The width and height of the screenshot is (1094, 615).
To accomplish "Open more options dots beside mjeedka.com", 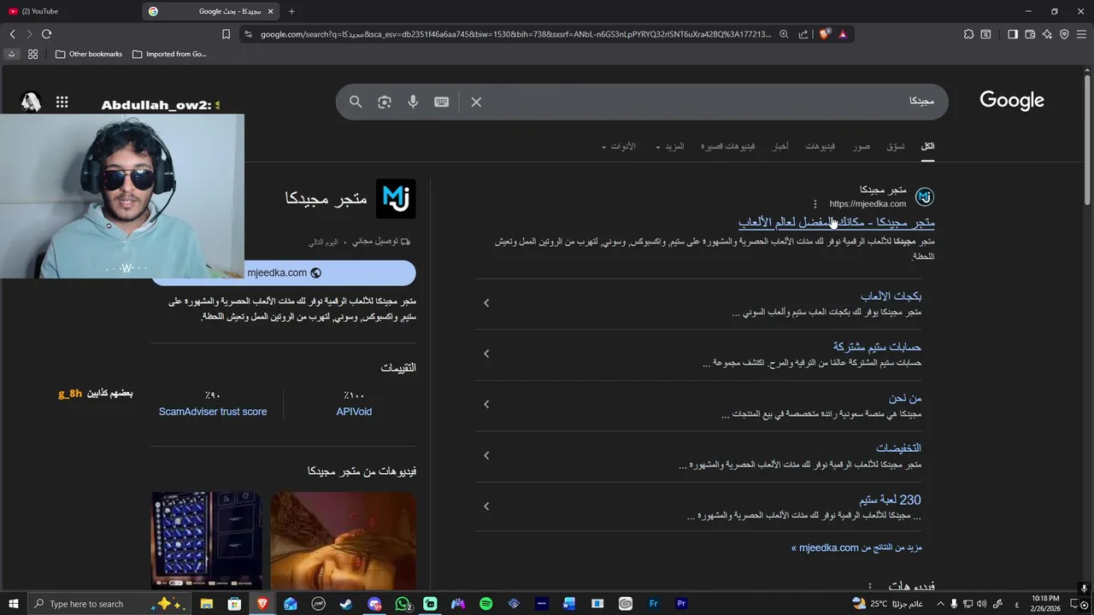I will click(815, 204).
